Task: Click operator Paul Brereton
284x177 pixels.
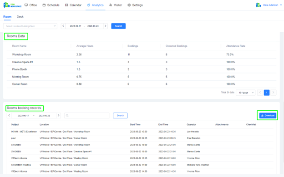Action: 193,138
